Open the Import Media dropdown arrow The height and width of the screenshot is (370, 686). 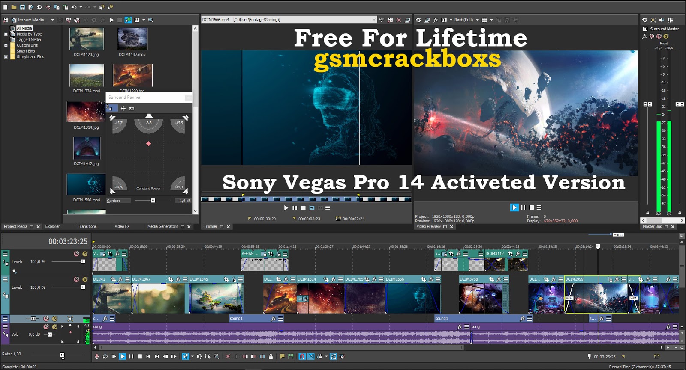click(53, 20)
